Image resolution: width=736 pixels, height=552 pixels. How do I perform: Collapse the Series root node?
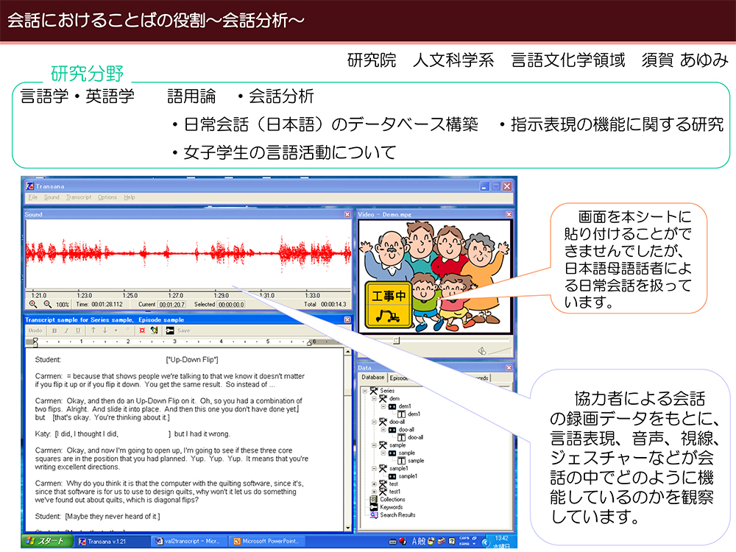(x=365, y=391)
